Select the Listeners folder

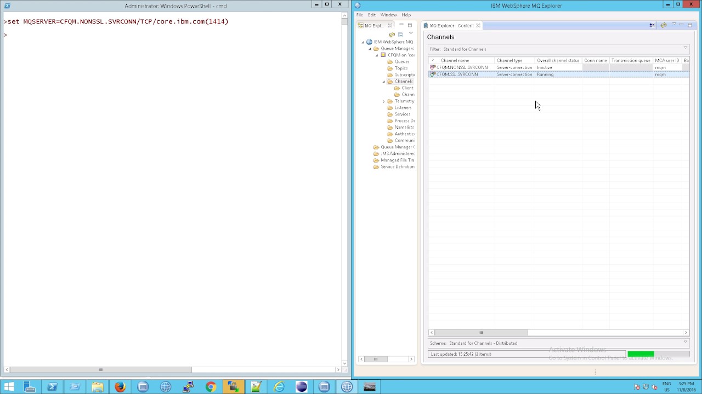[x=403, y=108]
